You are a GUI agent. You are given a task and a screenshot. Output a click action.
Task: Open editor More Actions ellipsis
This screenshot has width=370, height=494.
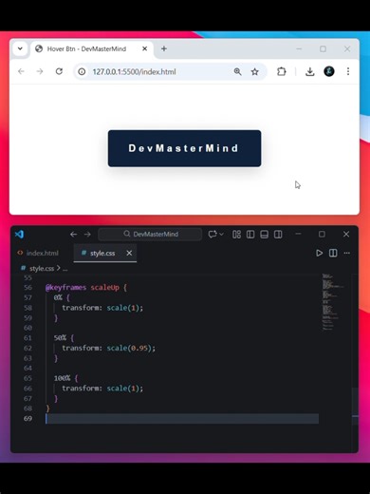click(347, 253)
